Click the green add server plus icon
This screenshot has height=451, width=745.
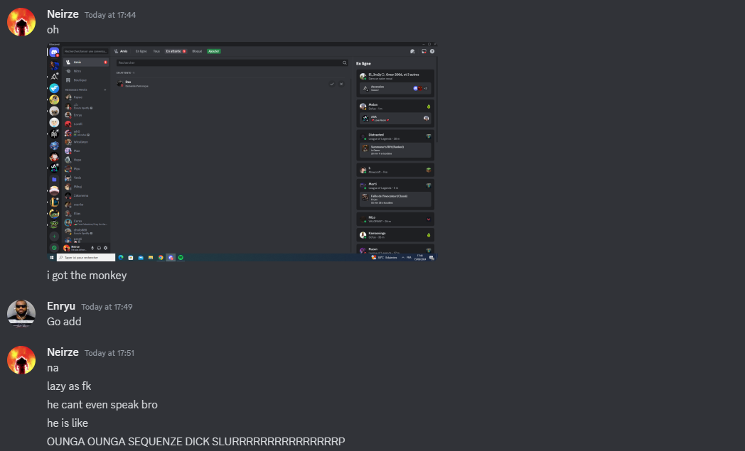[54, 236]
